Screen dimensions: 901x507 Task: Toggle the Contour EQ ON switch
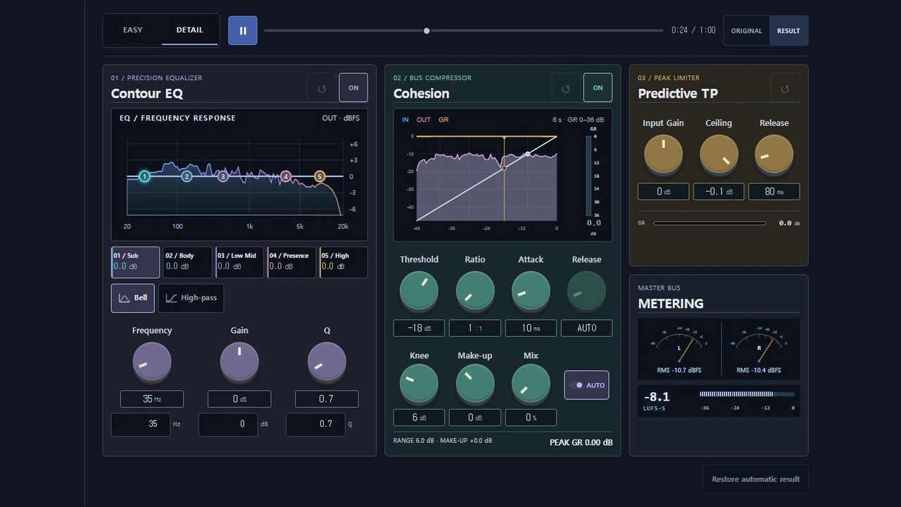353,88
